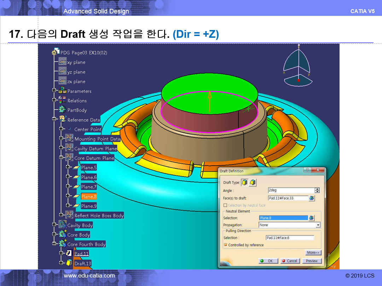Screen dimensions: 382x286
Task: Collapse the Reference Data tree node
Action: (54, 119)
